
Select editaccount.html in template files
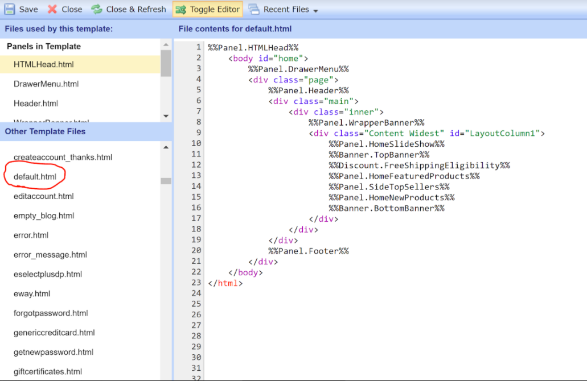[44, 196]
